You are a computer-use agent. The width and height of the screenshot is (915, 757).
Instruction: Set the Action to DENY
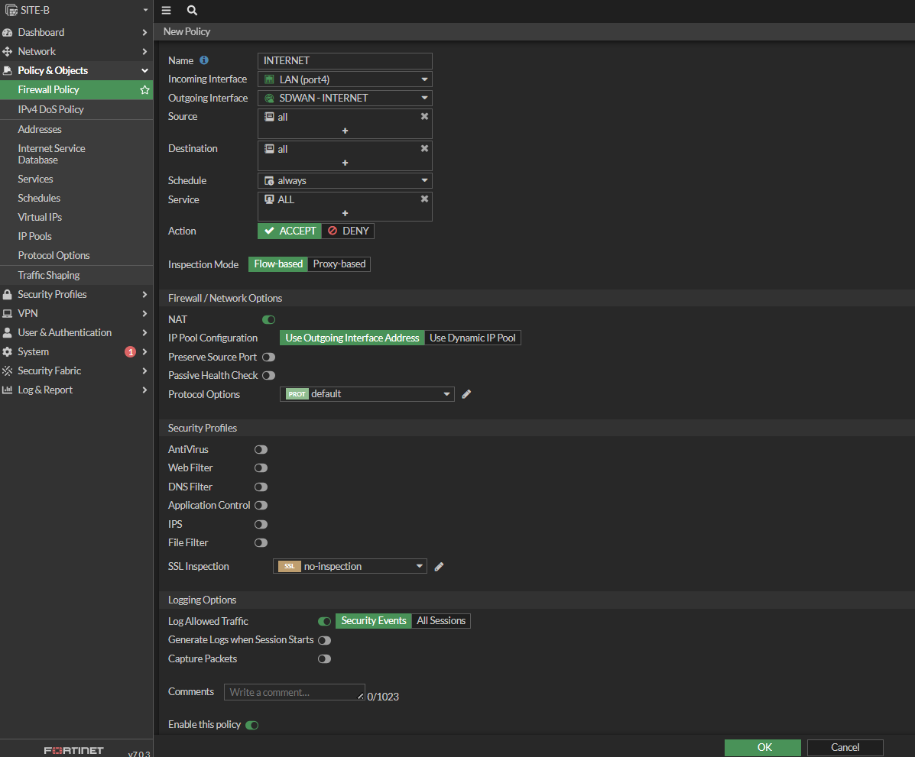coord(348,231)
